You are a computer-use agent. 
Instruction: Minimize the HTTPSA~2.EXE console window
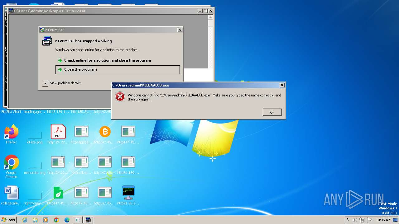(199, 11)
